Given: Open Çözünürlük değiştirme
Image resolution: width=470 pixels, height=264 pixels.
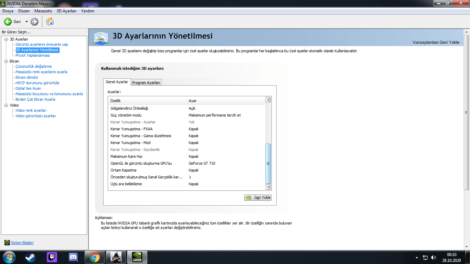Looking at the screenshot, I should click(34, 66).
